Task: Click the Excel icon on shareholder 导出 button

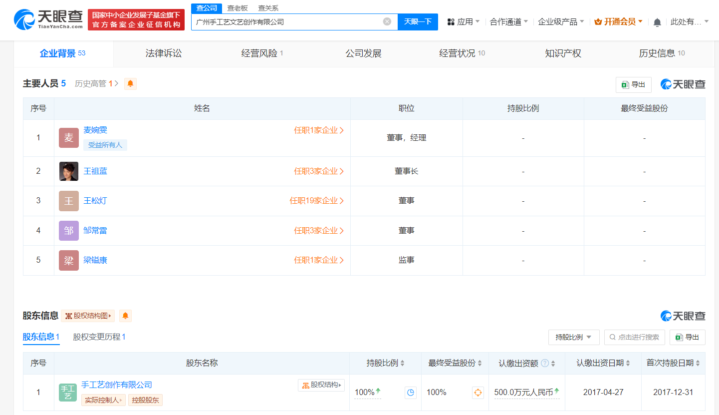Action: (680, 337)
